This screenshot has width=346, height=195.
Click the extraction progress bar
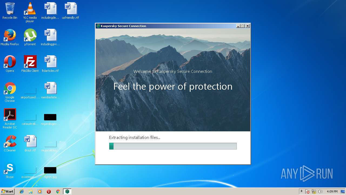click(173, 146)
